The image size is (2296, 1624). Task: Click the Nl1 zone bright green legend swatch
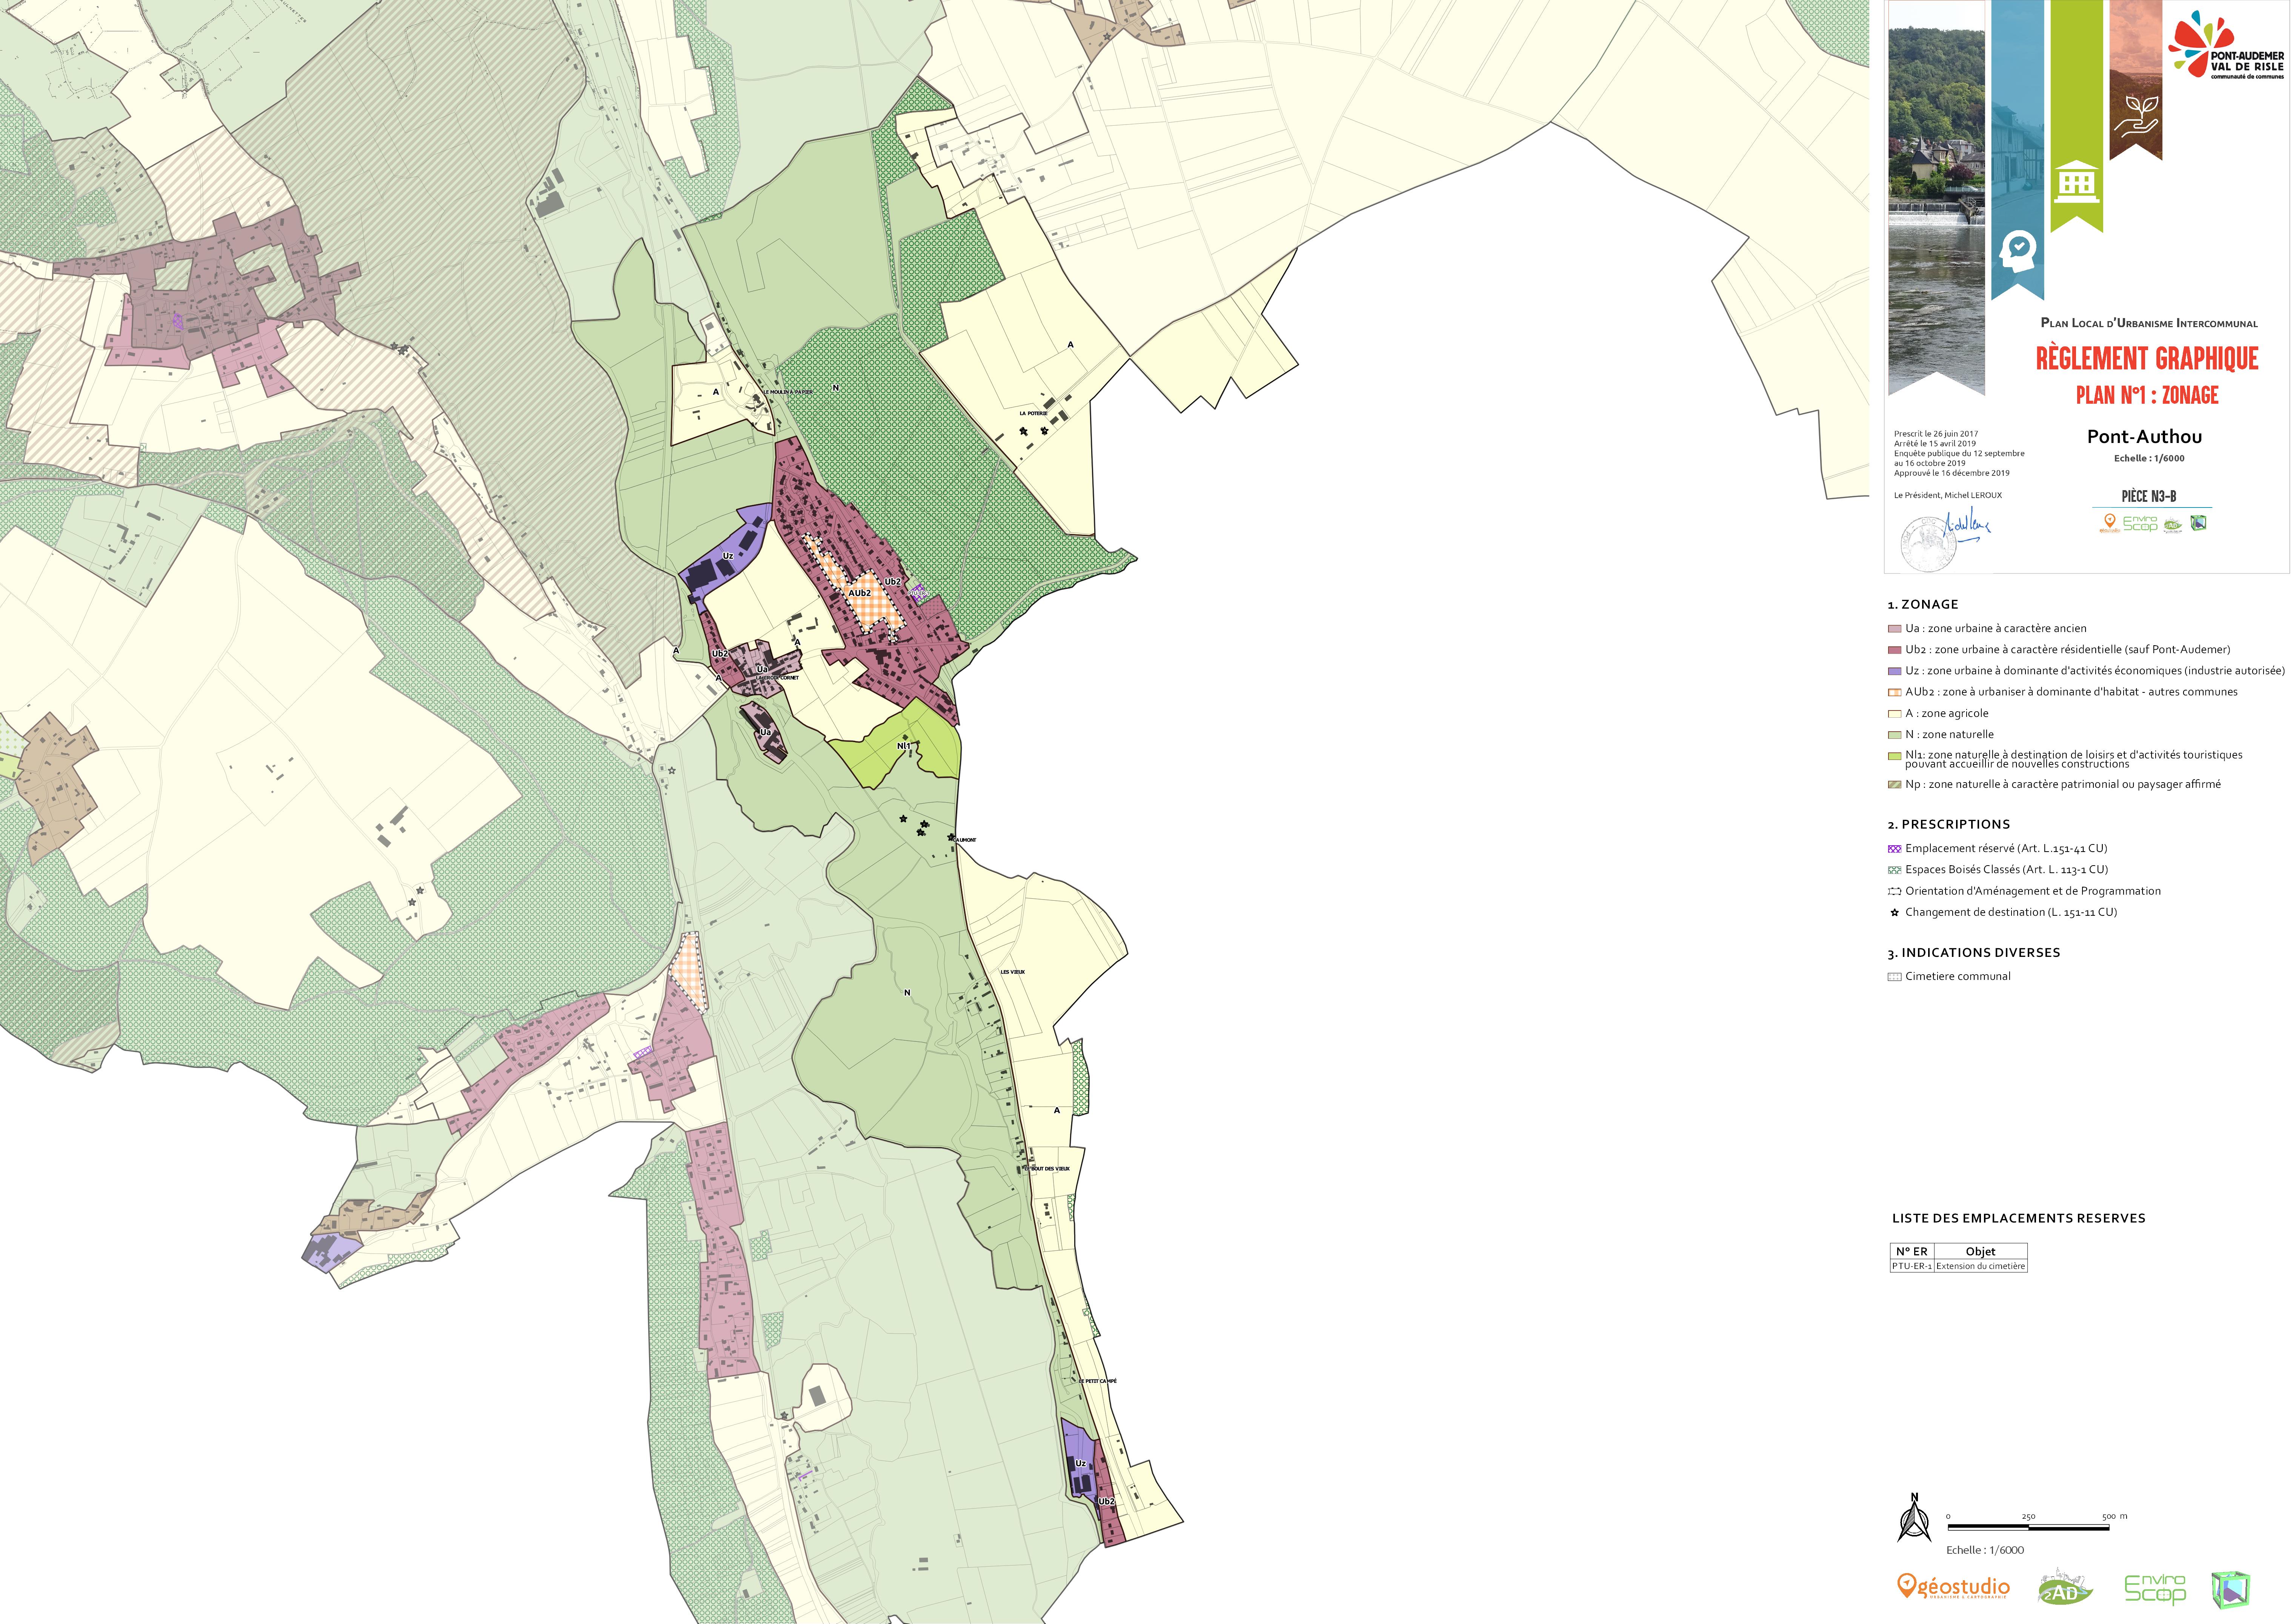tap(1894, 756)
